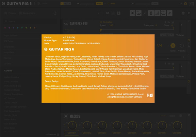Toggle the Metronome tool in toolbar
This screenshot has width=196, height=137.
point(151,13)
